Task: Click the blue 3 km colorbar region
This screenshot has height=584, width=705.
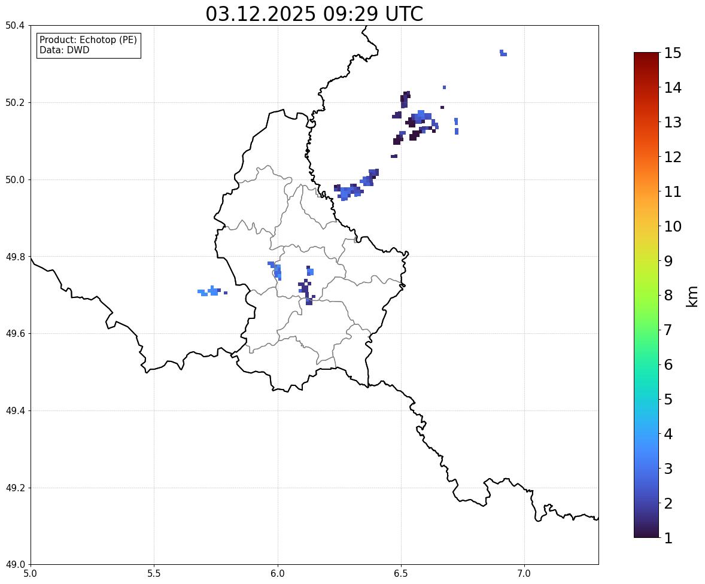Action: pos(646,469)
